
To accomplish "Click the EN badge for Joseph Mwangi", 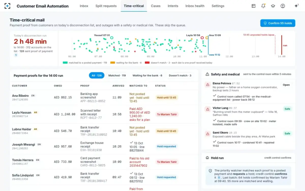I will pos(39,144).
